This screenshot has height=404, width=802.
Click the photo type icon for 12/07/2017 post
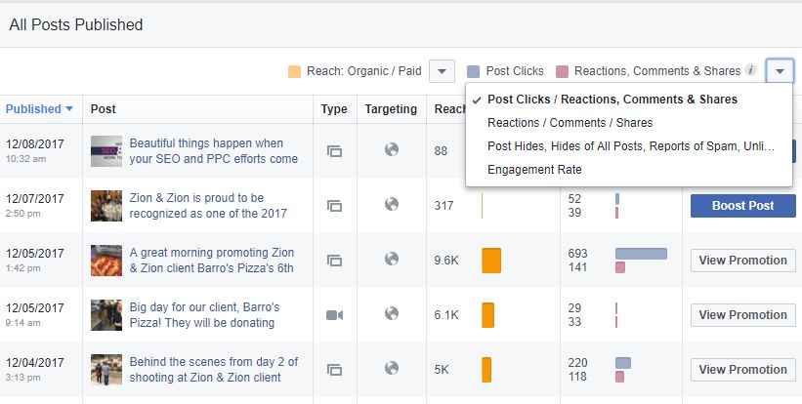point(335,206)
